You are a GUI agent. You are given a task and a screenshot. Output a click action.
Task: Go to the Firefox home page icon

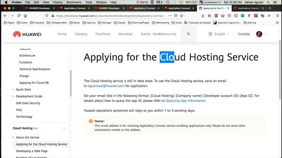[x=26, y=16]
